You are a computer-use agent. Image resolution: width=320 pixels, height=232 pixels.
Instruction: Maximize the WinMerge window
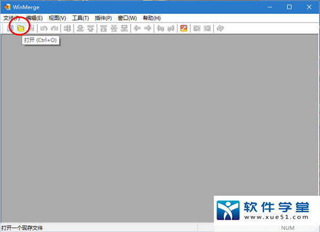289,7
